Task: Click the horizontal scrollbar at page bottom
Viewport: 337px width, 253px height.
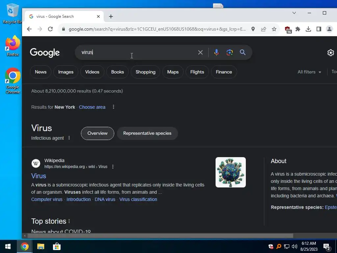Action: 160,236
